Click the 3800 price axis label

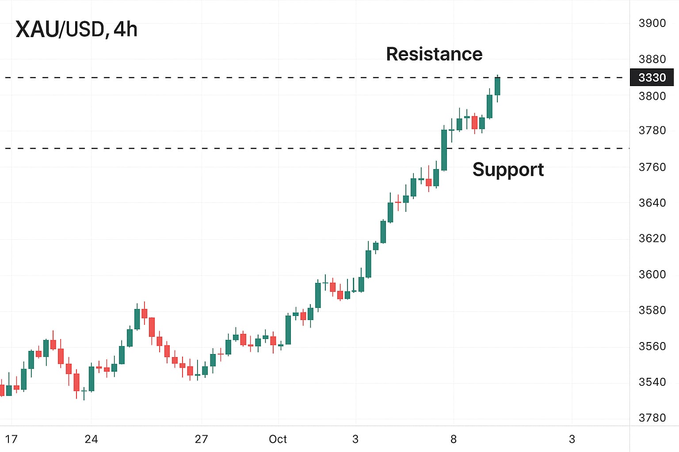pos(652,96)
